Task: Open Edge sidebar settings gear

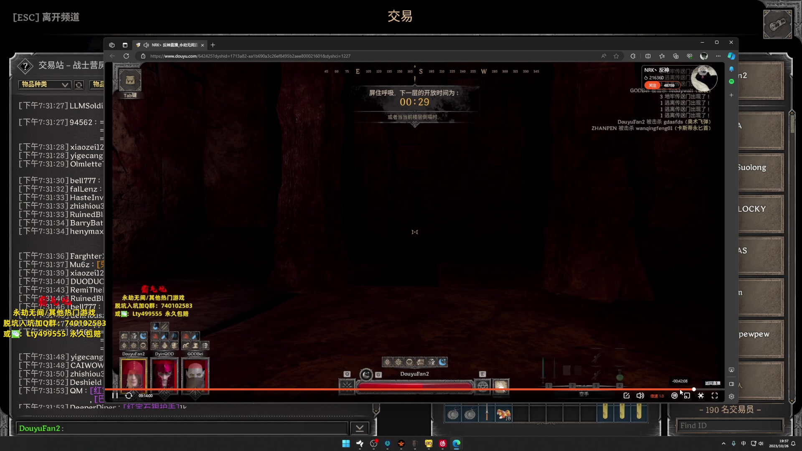Action: click(731, 397)
